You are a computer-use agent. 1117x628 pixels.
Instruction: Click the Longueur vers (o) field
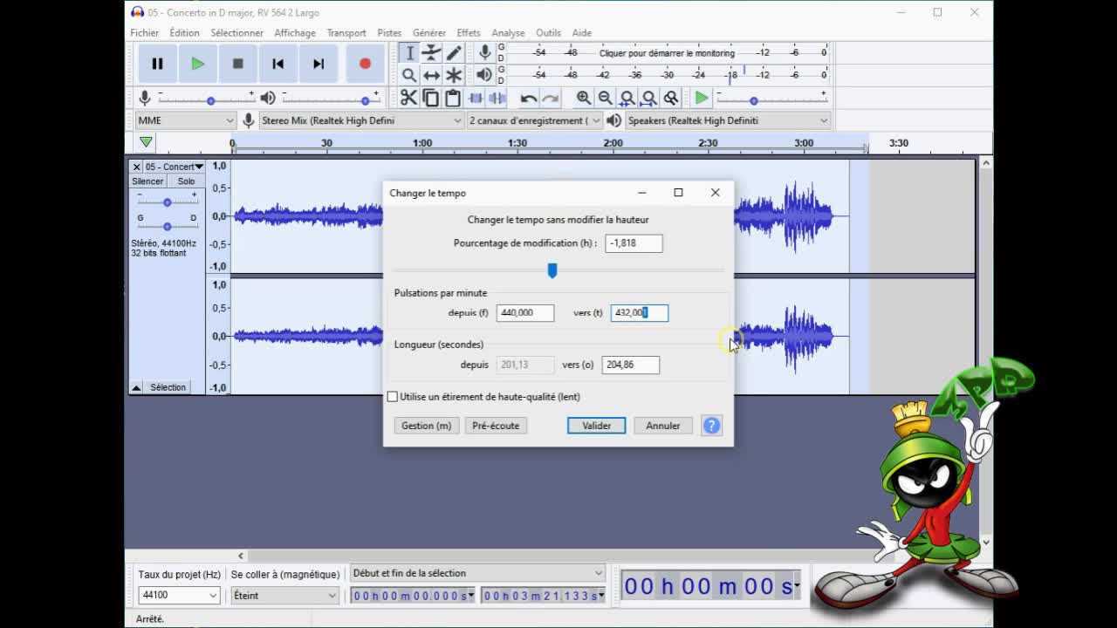630,365
